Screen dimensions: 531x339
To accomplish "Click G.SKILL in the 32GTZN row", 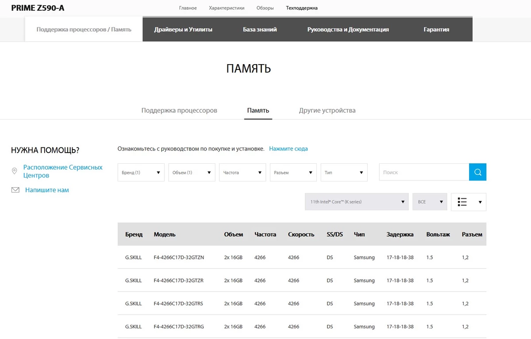I will (x=134, y=257).
